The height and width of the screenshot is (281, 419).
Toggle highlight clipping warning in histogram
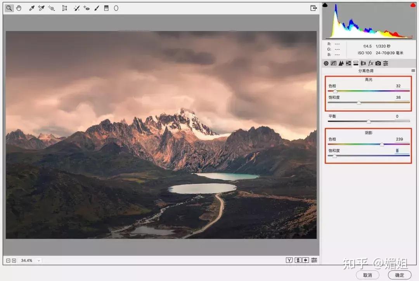[413, 5]
